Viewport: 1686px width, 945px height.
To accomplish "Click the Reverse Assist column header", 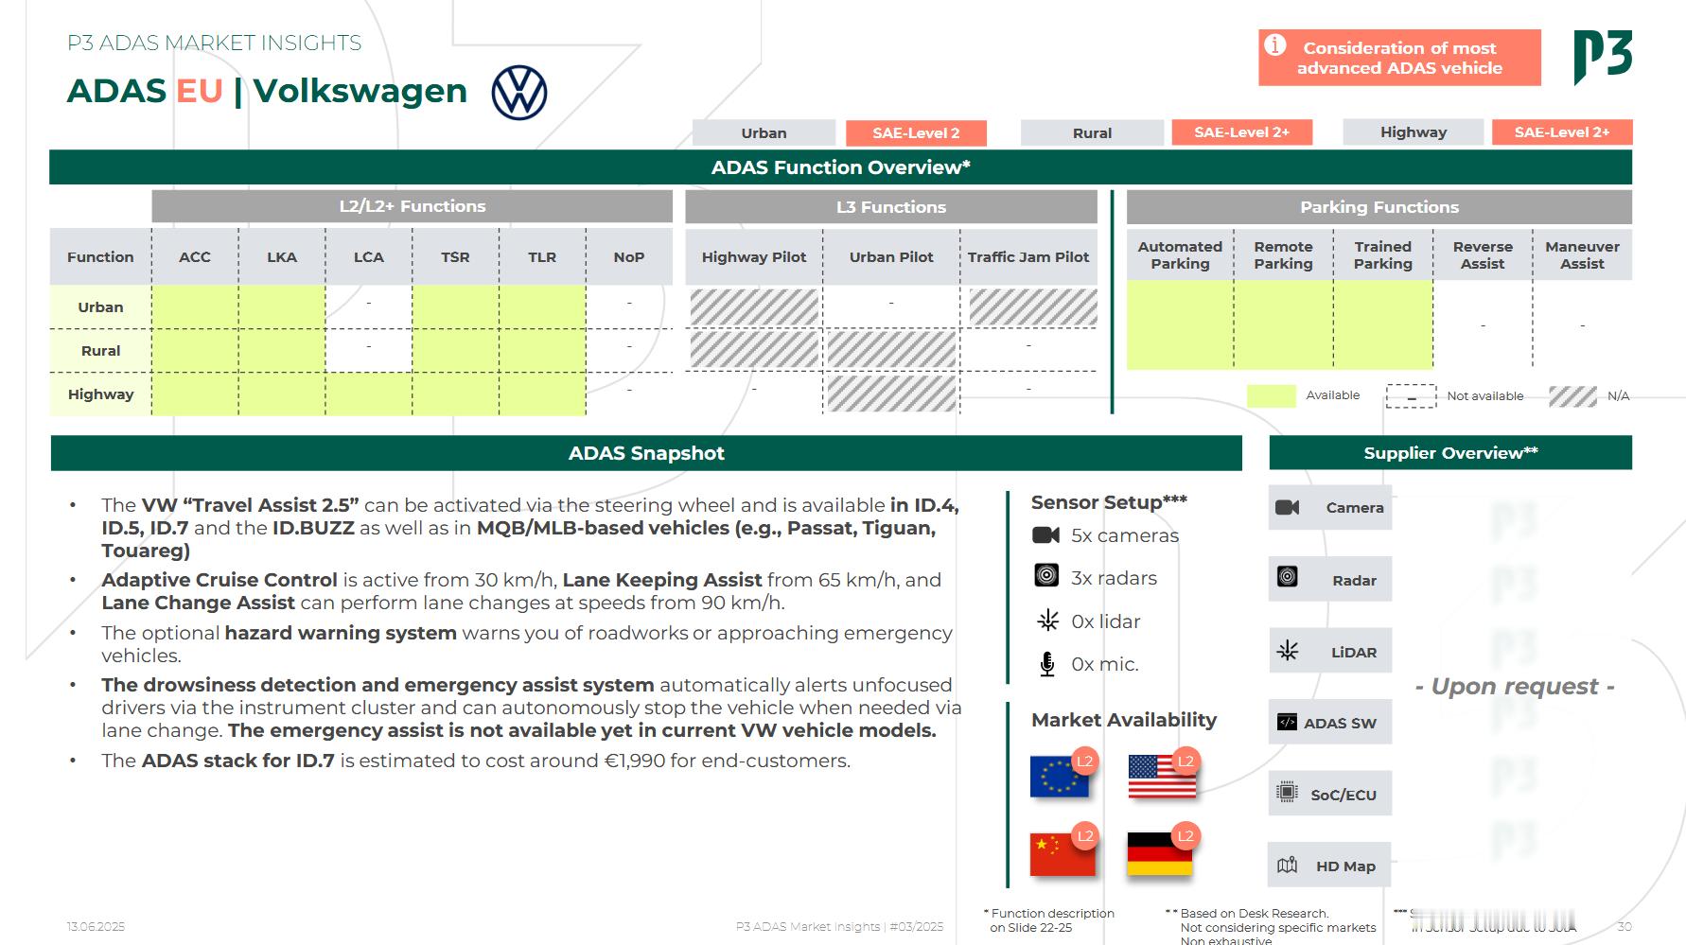I will pos(1483,255).
